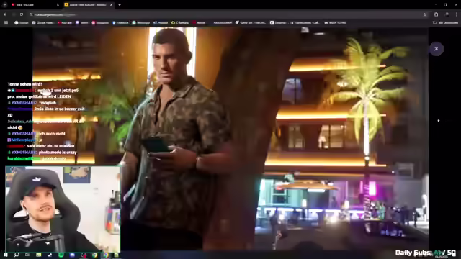Open the YouTube bookmark

pos(65,22)
